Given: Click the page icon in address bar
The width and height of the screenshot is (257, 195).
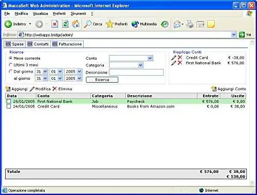Looking at the screenshot, I should (x=21, y=34).
